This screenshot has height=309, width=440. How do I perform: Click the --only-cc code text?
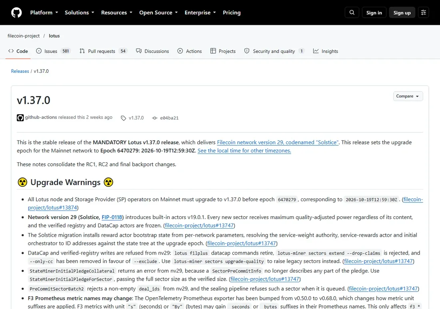coord(41,261)
